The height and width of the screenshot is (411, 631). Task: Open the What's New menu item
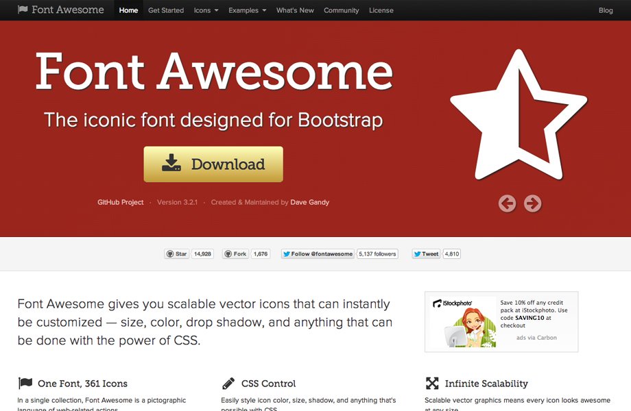click(x=295, y=10)
